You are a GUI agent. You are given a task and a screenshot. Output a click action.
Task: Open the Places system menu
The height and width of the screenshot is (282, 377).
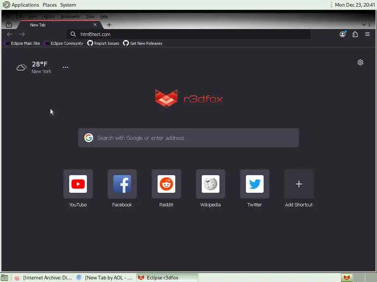[50, 5]
